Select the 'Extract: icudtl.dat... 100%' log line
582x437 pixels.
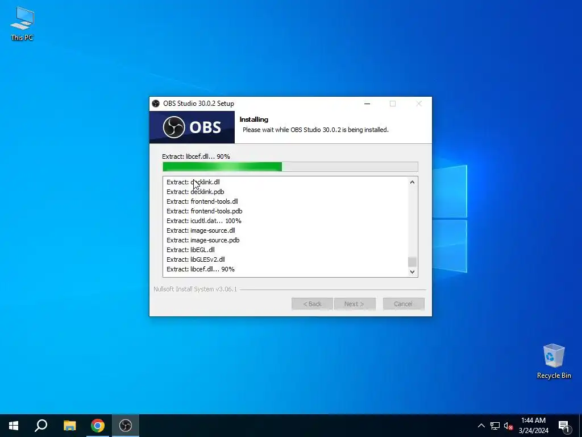point(204,221)
